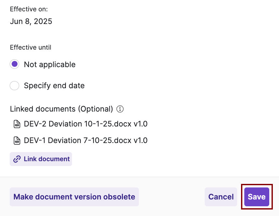Click the Link document button

pos(41,159)
